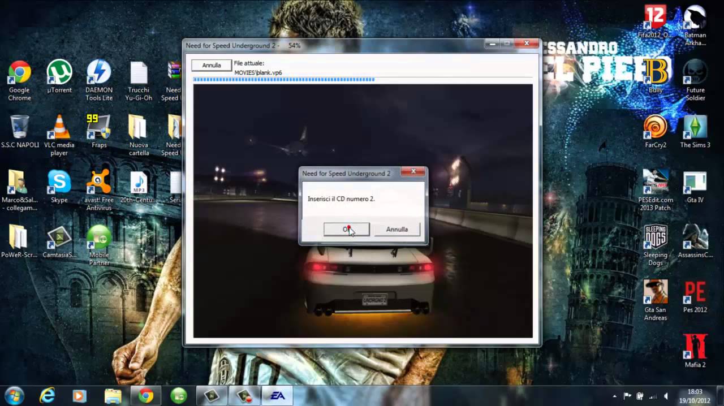Switch to the green Mobile Partner taskbar icon
724x406 pixels.
179,395
